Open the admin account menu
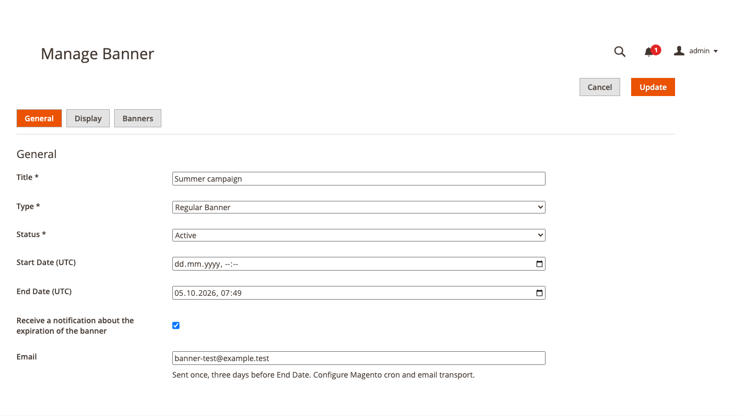Screen dimensions: 742x416 696,51
